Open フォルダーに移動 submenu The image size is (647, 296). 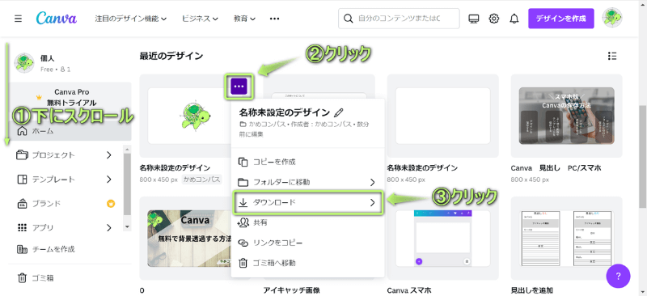coord(308,182)
